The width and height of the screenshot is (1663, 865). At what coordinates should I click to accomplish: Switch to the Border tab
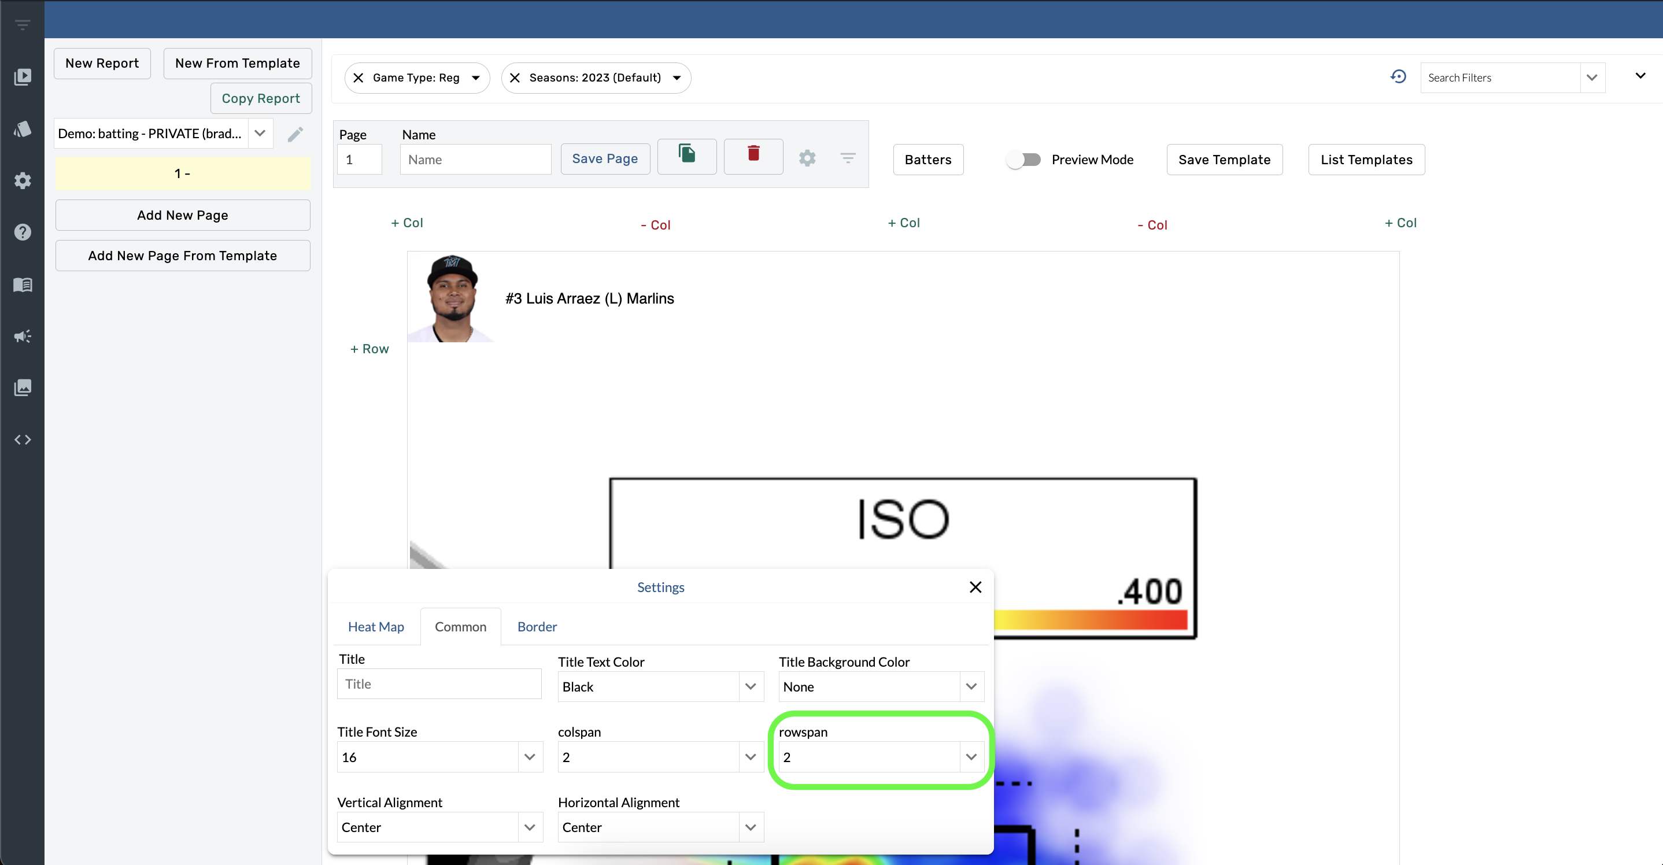[x=537, y=626]
